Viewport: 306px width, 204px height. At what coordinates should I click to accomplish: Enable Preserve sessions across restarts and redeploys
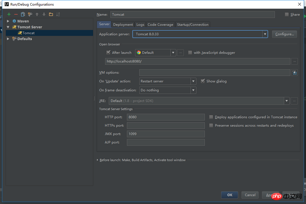(x=211, y=125)
